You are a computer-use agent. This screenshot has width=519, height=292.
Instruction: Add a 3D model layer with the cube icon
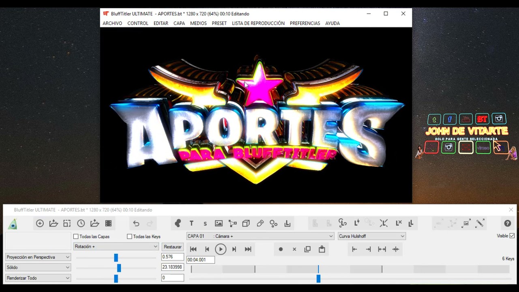[x=246, y=223]
